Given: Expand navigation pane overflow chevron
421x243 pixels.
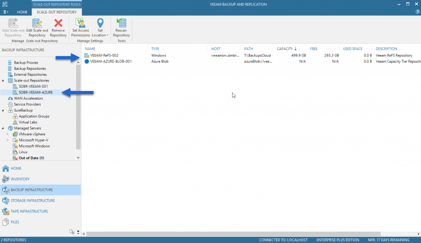Looking at the screenshot, I should 78,232.
